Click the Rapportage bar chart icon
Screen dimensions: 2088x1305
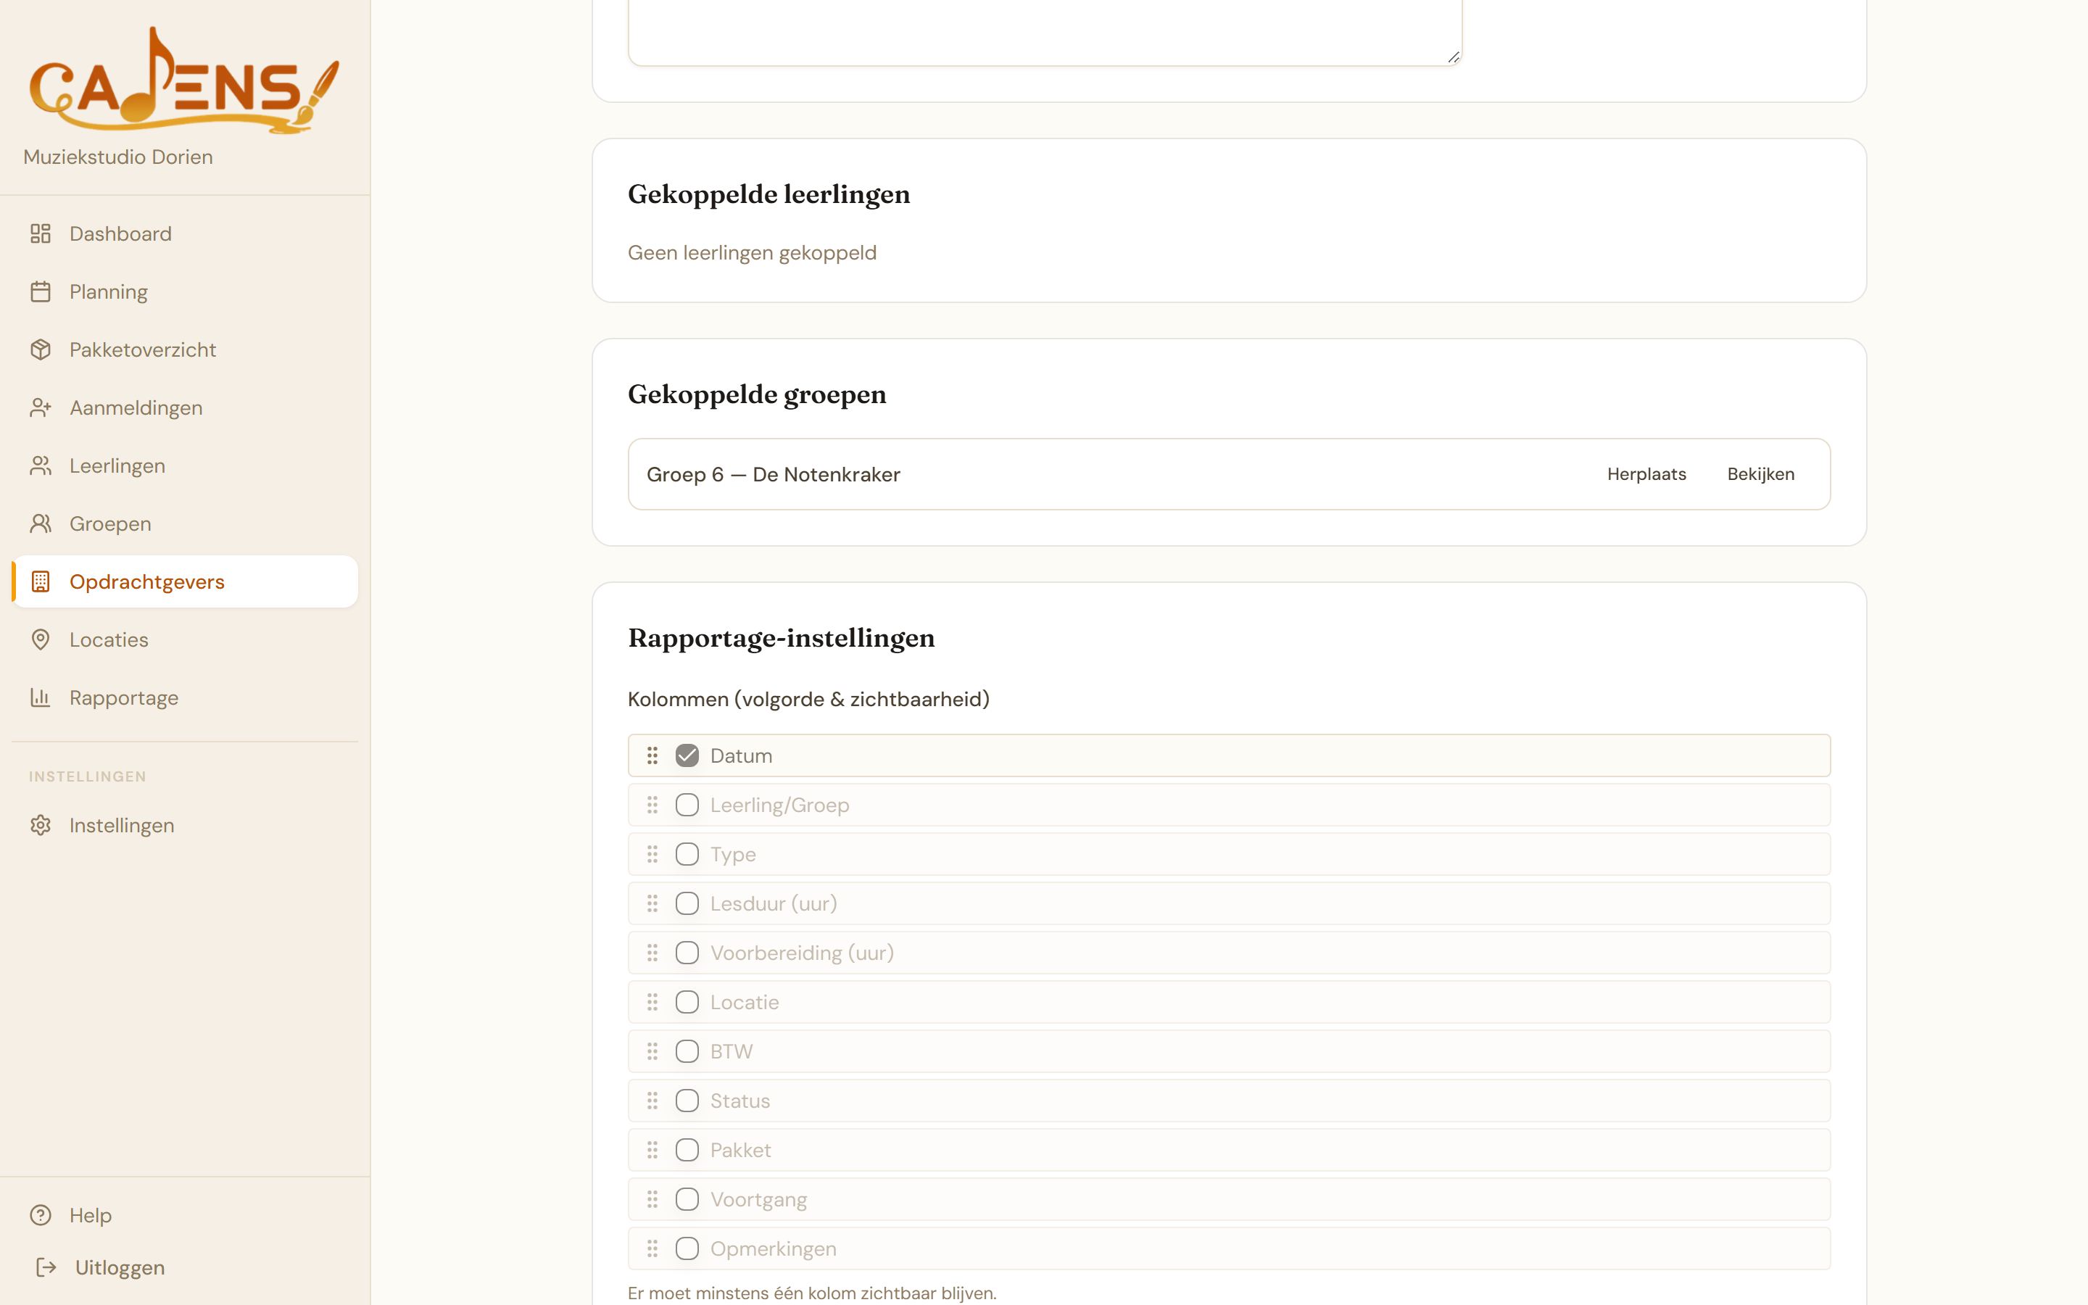(x=41, y=697)
